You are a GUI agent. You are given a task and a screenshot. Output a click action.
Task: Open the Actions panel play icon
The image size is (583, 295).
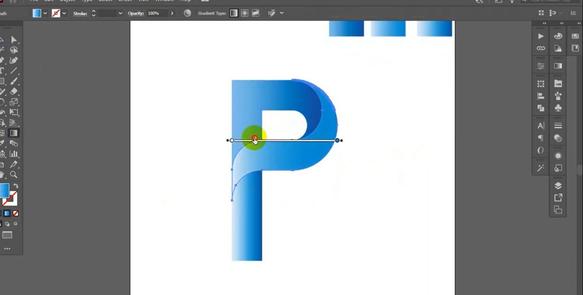(541, 36)
